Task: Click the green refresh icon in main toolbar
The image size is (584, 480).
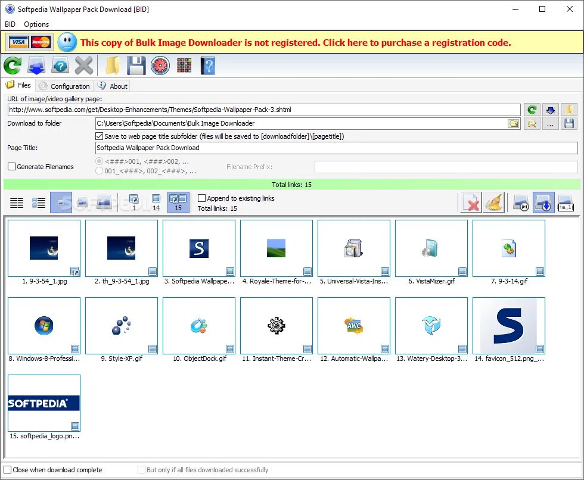Action: (x=13, y=66)
